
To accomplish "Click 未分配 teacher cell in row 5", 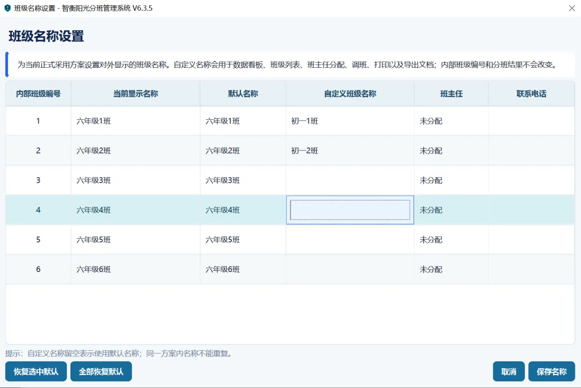I will pyautogui.click(x=451, y=240).
